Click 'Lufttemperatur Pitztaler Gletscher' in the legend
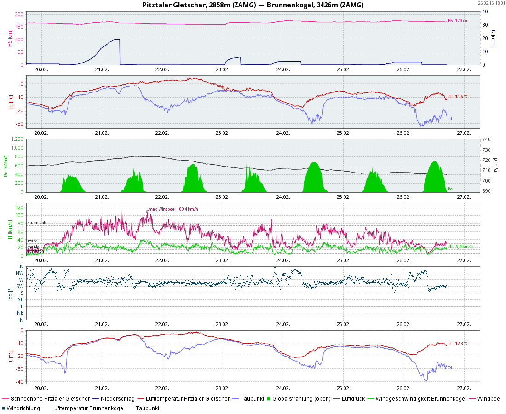The image size is (506, 414). pos(188,399)
